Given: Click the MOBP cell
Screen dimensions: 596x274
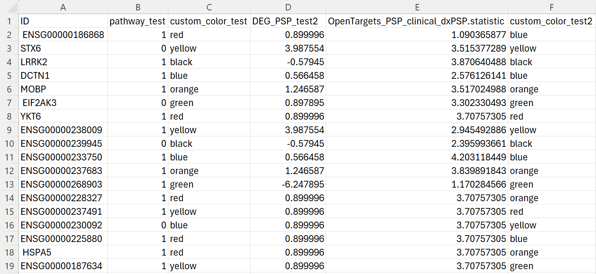Looking at the screenshot, I should tap(62, 89).
